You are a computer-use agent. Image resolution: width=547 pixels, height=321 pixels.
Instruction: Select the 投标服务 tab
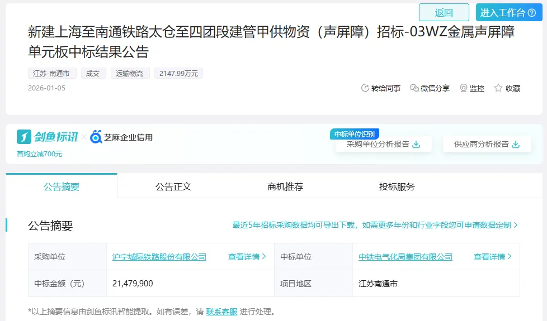pos(397,186)
